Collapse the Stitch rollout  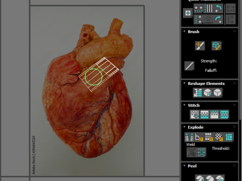(x=185, y=105)
